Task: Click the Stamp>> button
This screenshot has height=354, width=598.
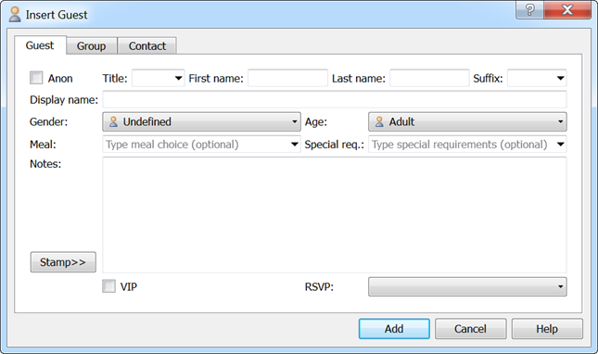Action: (63, 262)
